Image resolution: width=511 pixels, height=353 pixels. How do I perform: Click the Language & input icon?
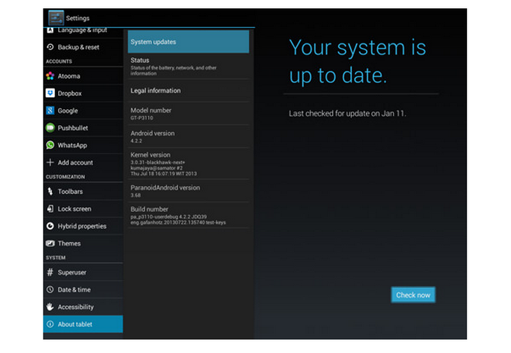tap(50, 30)
